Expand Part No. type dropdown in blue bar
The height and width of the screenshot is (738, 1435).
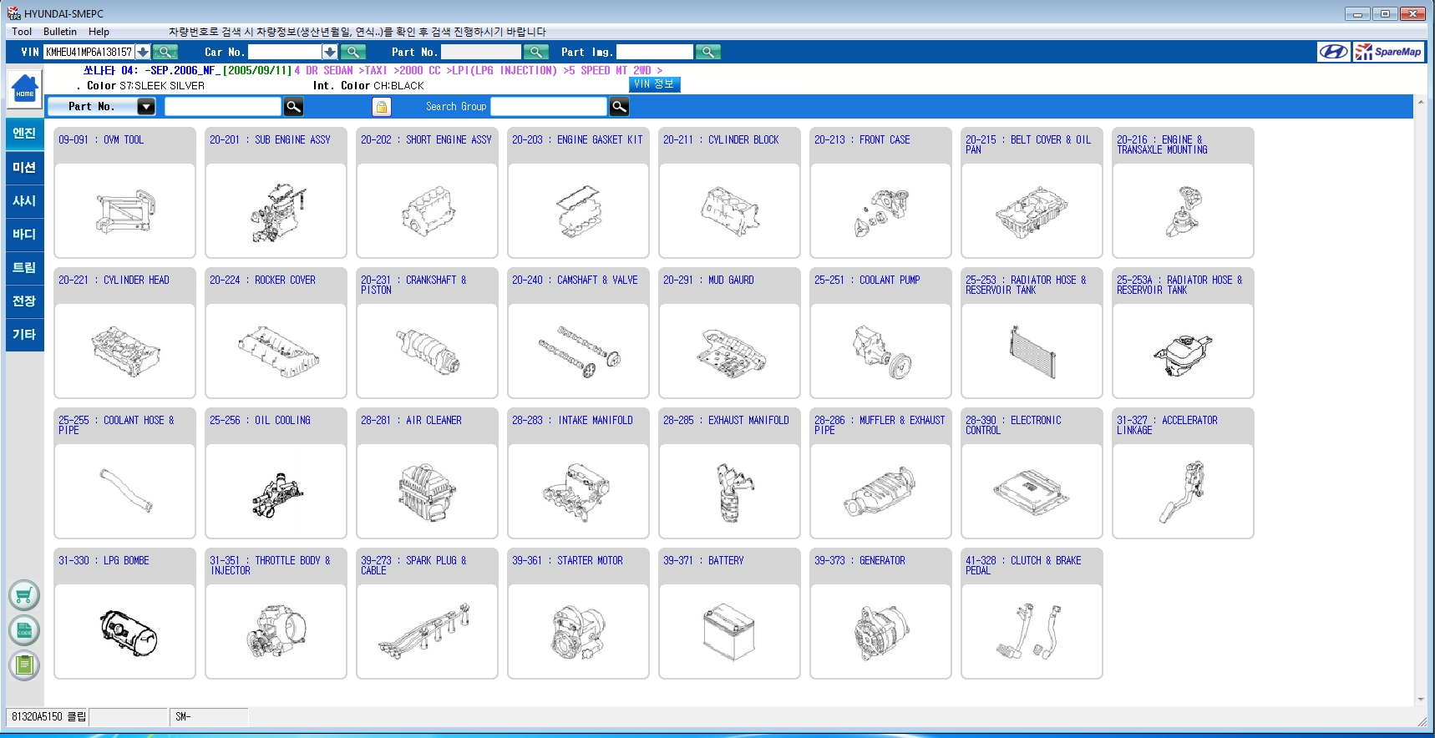pos(146,106)
